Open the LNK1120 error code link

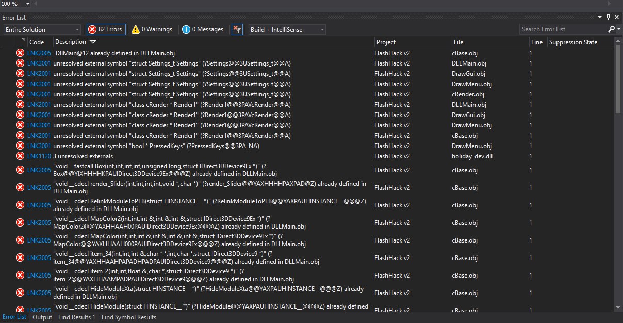[39, 156]
